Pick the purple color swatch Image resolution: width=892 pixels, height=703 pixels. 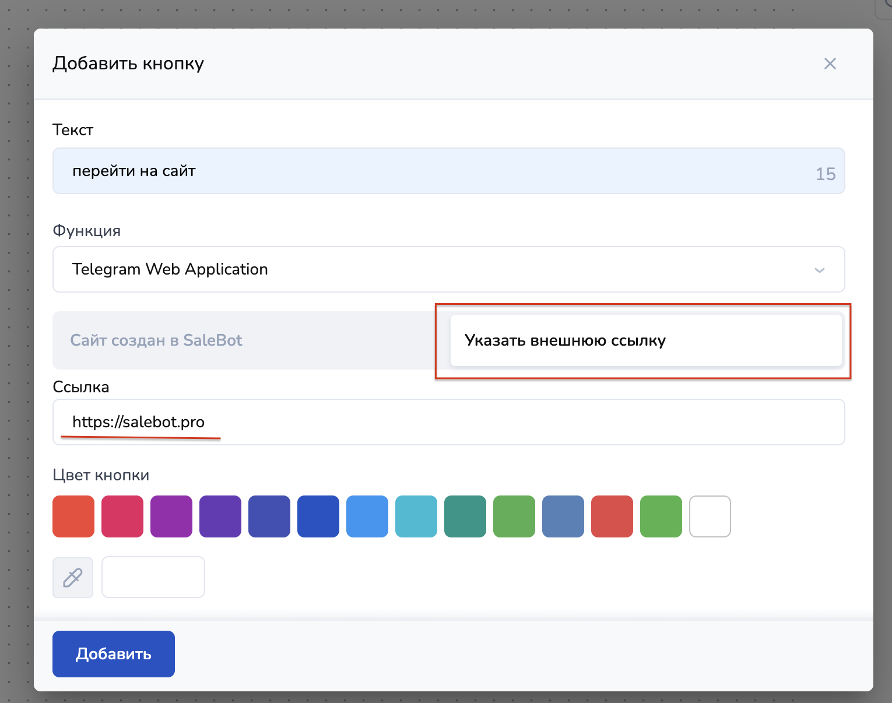coord(171,516)
